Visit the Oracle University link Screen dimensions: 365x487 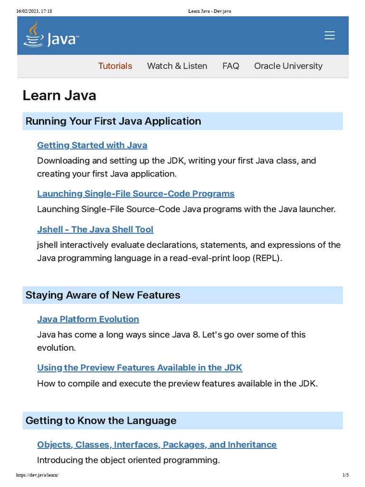pyautogui.click(x=288, y=66)
